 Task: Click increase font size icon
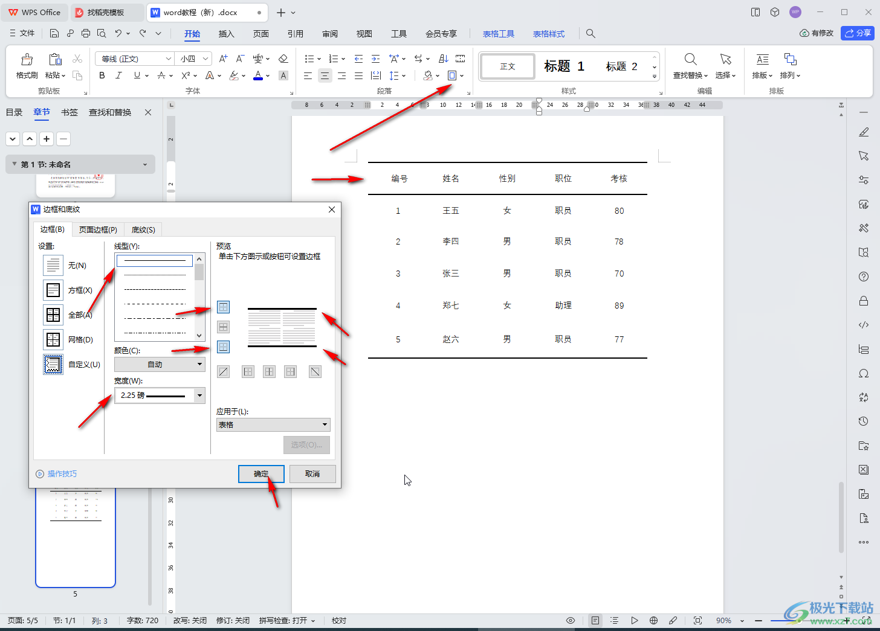pos(224,59)
